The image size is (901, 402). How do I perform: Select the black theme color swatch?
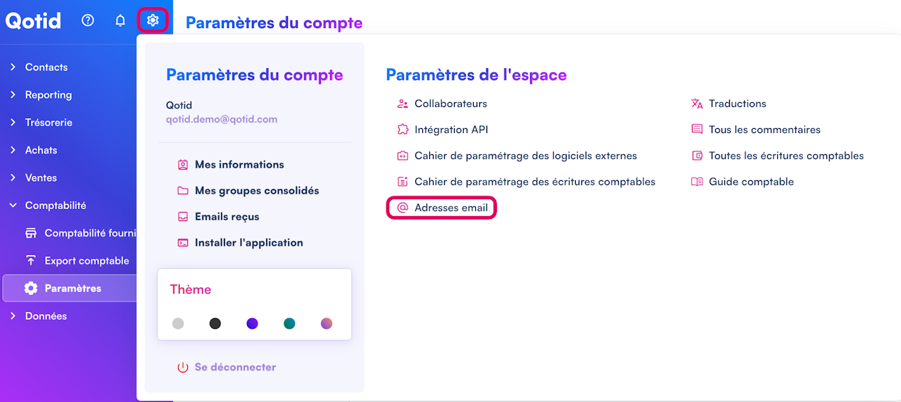(x=215, y=324)
